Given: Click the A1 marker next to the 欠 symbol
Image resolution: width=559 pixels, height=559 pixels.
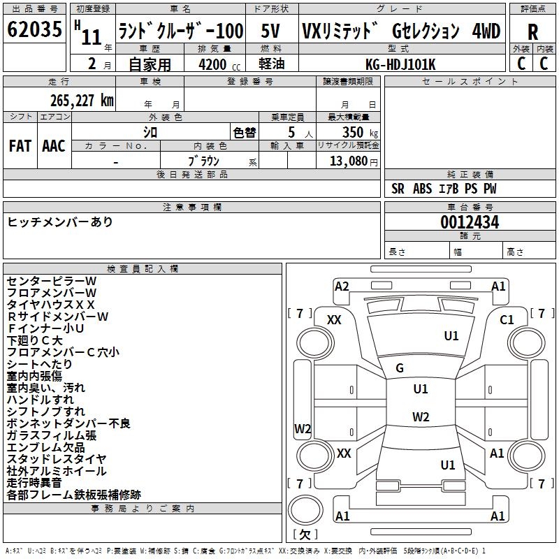Looking at the screenshot, I should coord(342,516).
